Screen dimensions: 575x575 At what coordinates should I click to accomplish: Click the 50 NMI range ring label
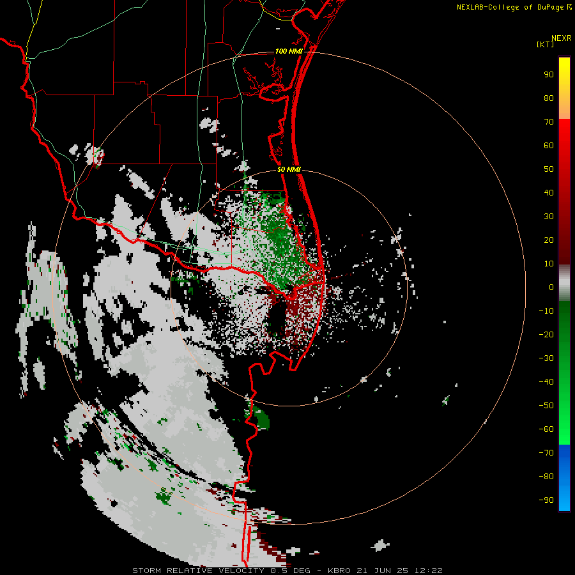coord(289,169)
